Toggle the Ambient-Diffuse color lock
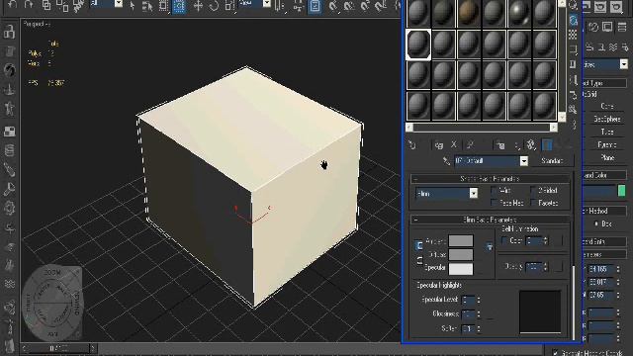633x356 pixels. (419, 246)
